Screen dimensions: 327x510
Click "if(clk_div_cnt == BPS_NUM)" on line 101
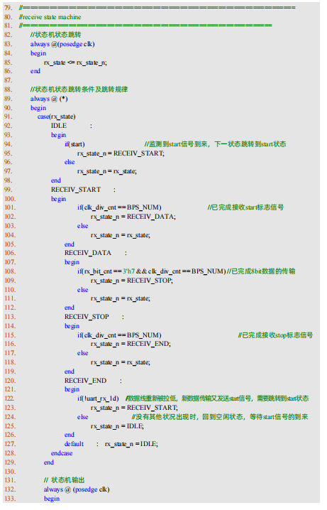pyautogui.click(x=119, y=207)
